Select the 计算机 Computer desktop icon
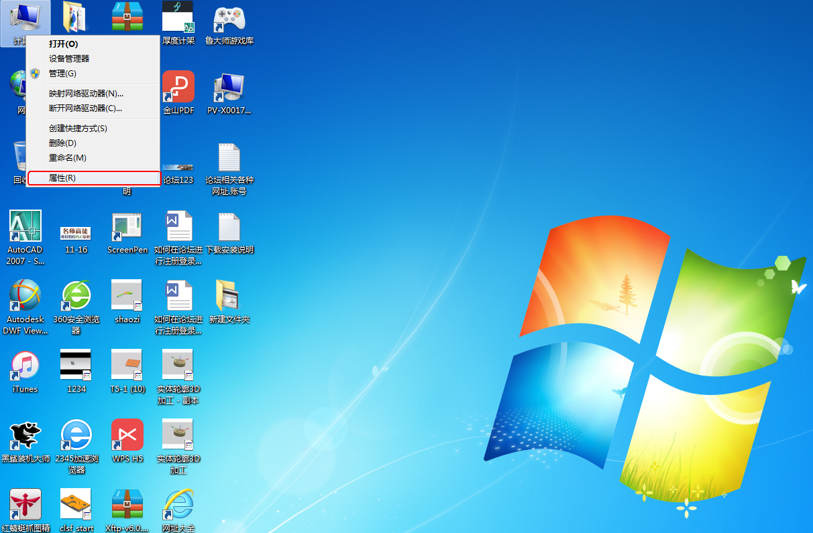This screenshot has width=813, height=533. [x=25, y=19]
